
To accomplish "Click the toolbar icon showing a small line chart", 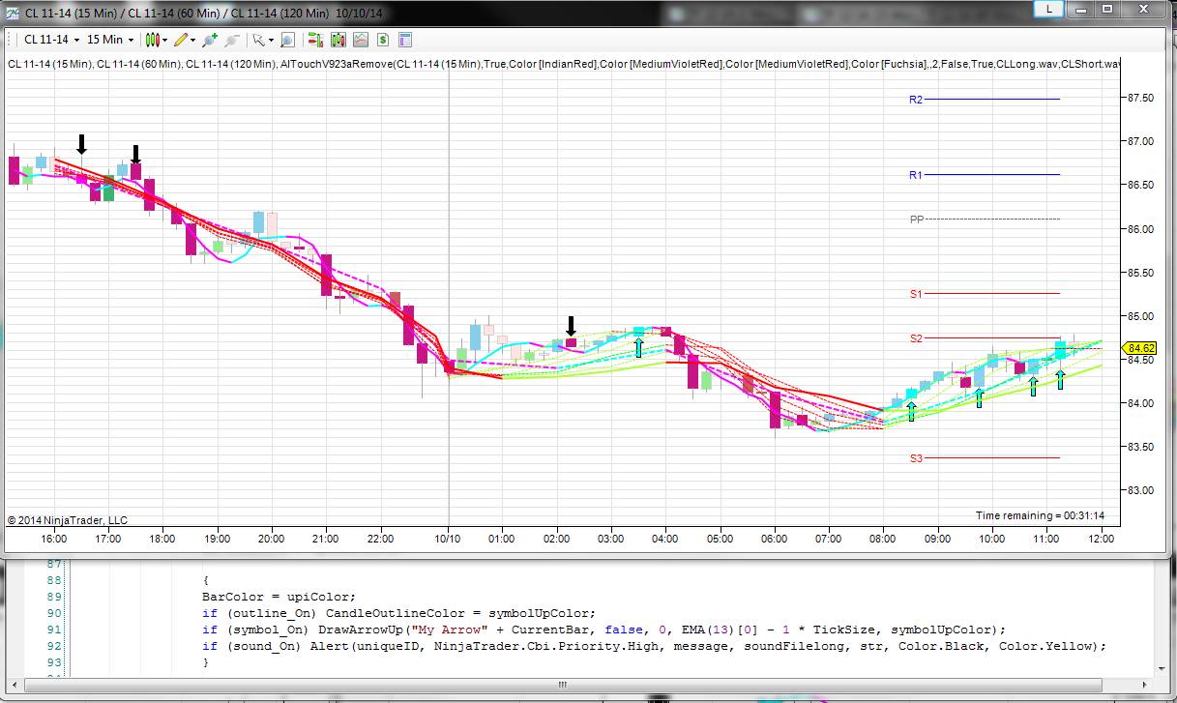I will (361, 40).
